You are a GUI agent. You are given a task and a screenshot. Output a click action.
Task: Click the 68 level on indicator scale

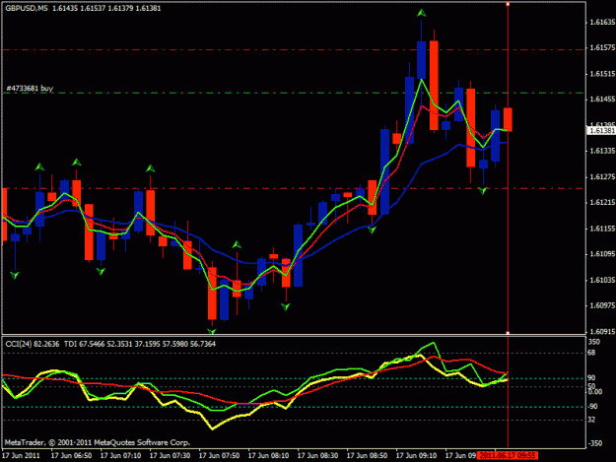click(593, 353)
